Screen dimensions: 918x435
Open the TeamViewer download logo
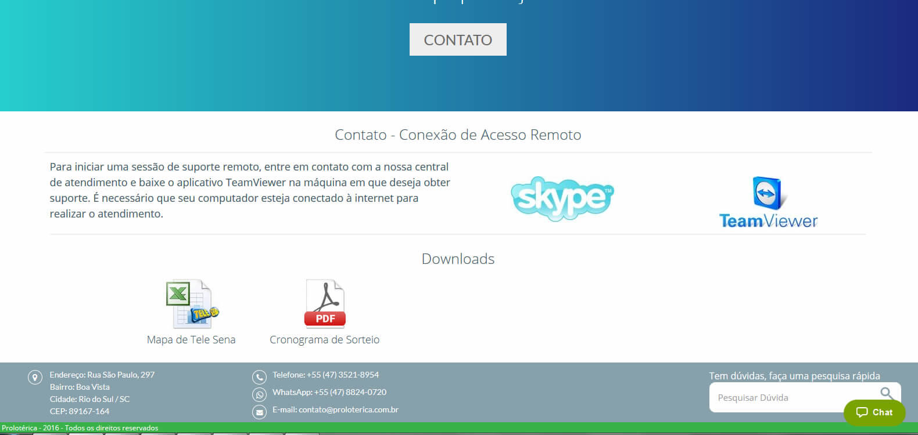pyautogui.click(x=768, y=202)
